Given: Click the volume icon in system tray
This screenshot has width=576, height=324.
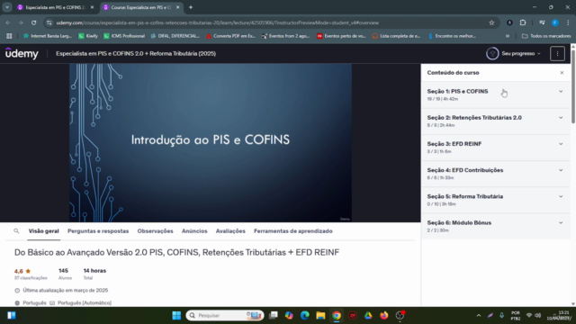Looking at the screenshot, I should pyautogui.click(x=538, y=316).
